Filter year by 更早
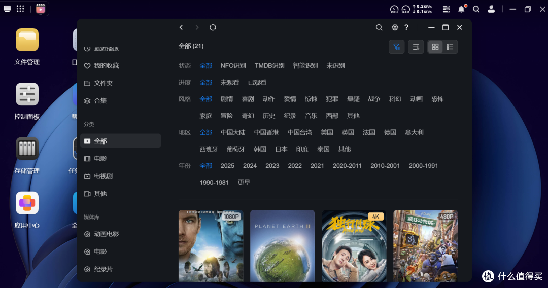This screenshot has width=548, height=288. (x=244, y=182)
